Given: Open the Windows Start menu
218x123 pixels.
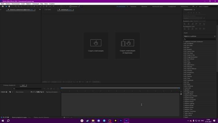Looking at the screenshot, I should [x=3, y=121].
